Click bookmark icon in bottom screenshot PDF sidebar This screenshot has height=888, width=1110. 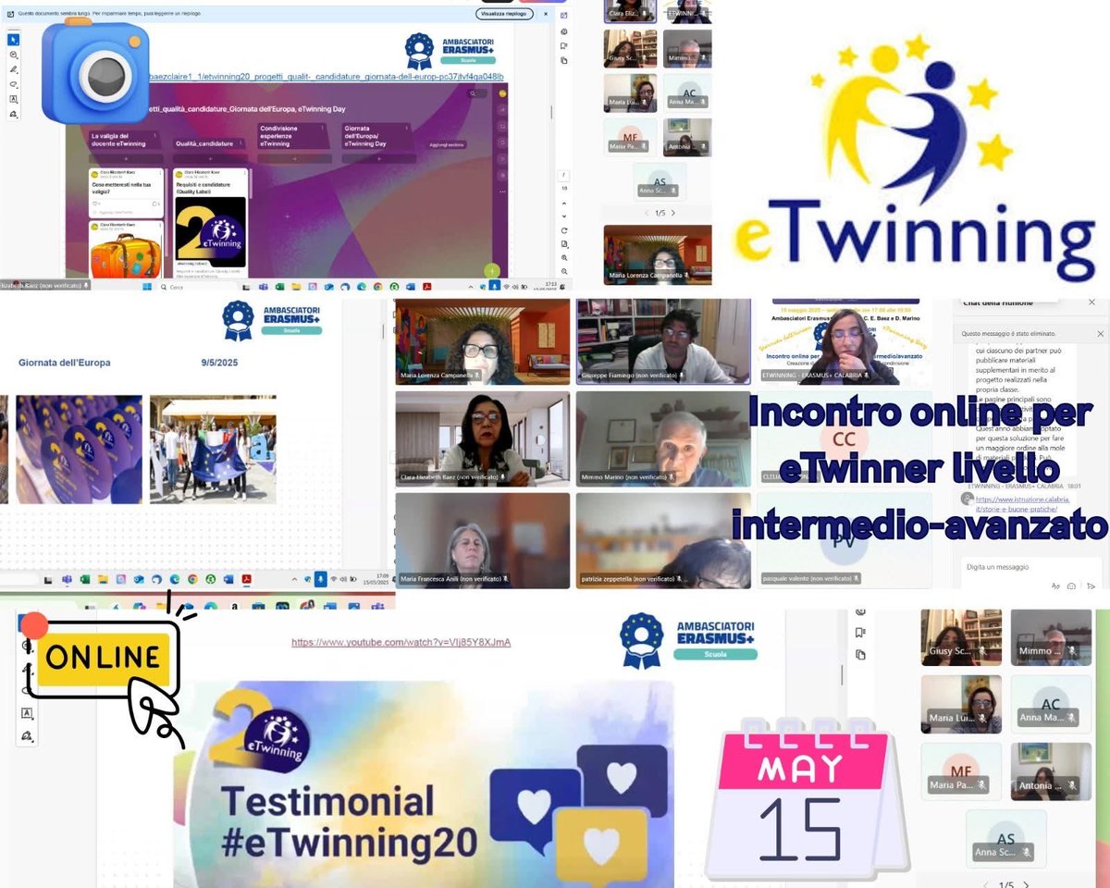(860, 633)
